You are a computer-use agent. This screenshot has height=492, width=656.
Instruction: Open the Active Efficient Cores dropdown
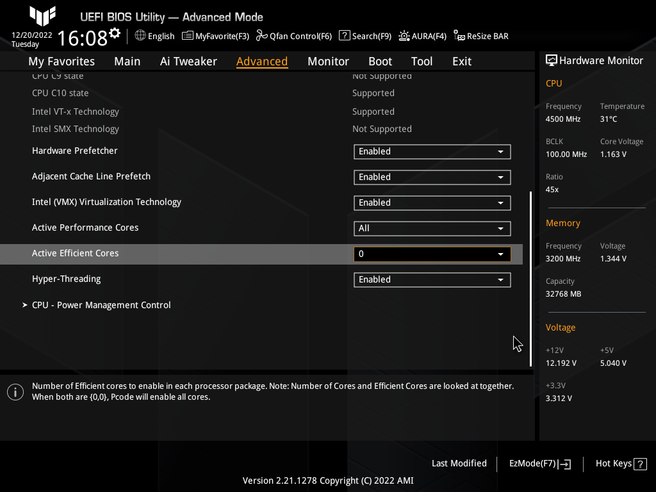click(x=432, y=254)
